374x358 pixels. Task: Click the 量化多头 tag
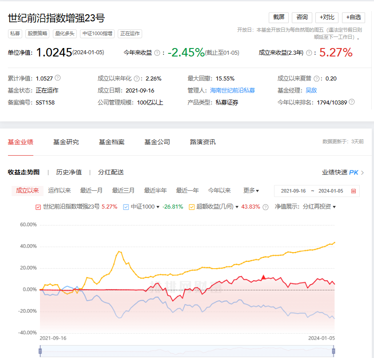65,34
